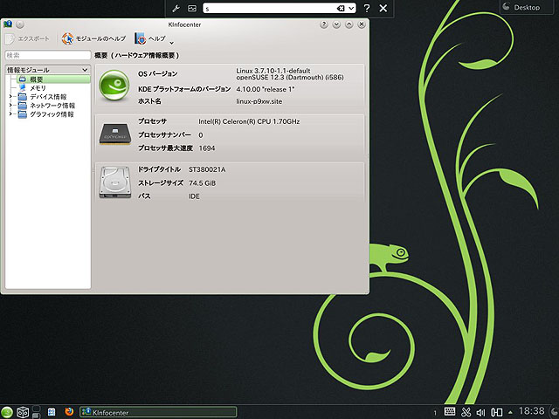Open the volume control tray icon
Viewport: 559px width, 419px height.
[480, 413]
